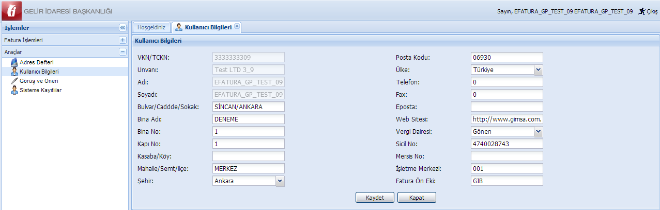Switch to the Hoşgeldiniz tab
Screen dimensions: 660x210
pos(150,27)
